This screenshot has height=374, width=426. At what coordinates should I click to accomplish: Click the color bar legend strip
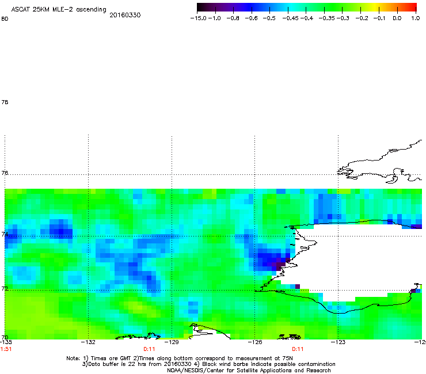pos(307,7)
